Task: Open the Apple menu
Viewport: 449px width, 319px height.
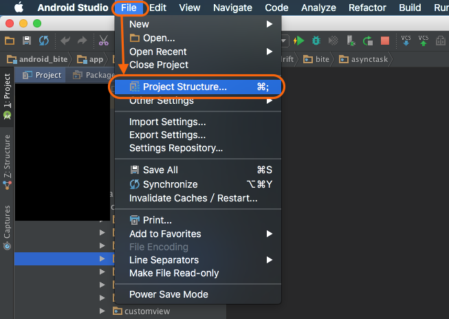Action: point(19,8)
